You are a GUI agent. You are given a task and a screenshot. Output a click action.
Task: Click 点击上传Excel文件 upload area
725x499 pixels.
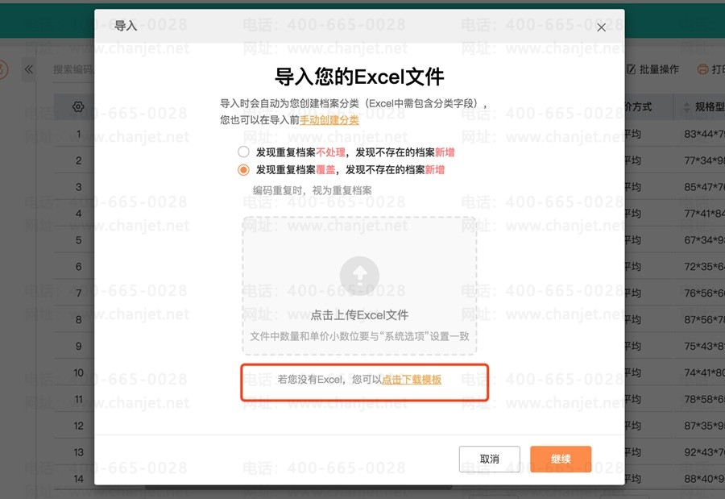[x=360, y=285]
